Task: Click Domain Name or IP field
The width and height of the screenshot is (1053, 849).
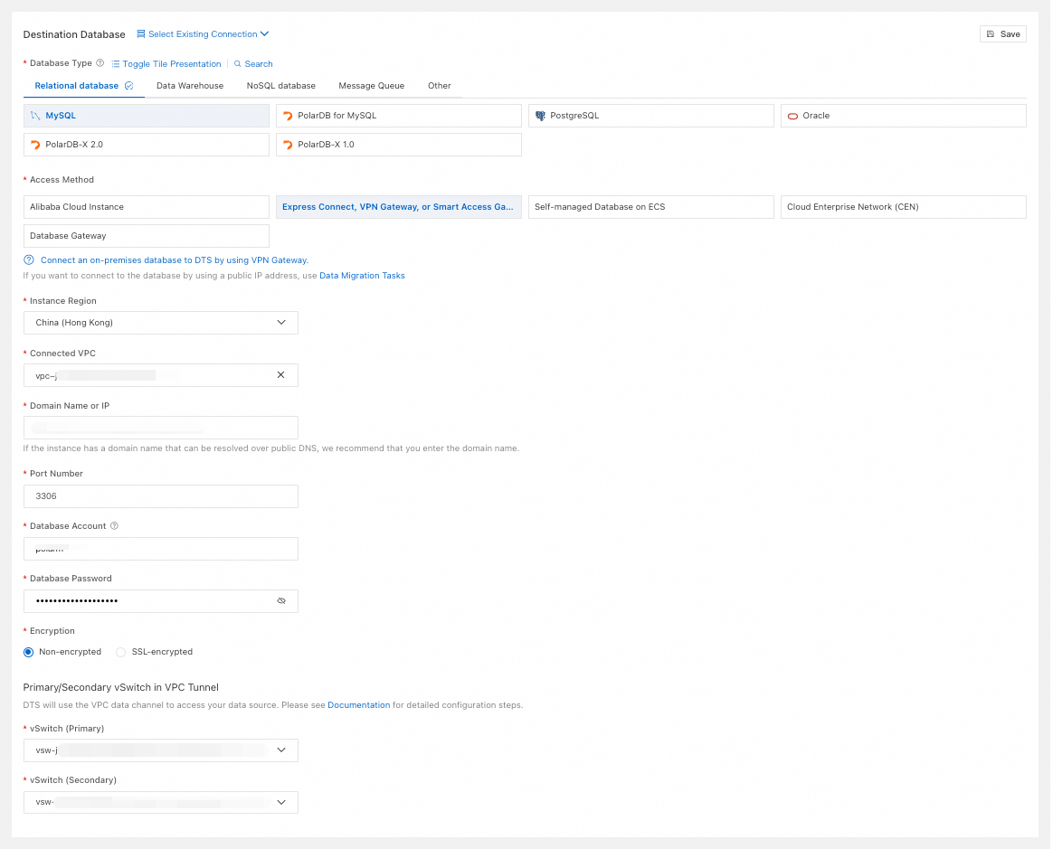Action: pos(161,428)
